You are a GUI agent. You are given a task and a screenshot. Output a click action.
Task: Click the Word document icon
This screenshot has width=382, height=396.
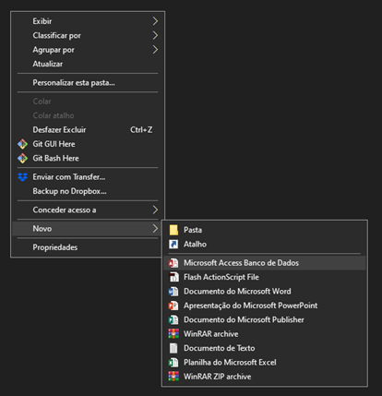(x=173, y=291)
